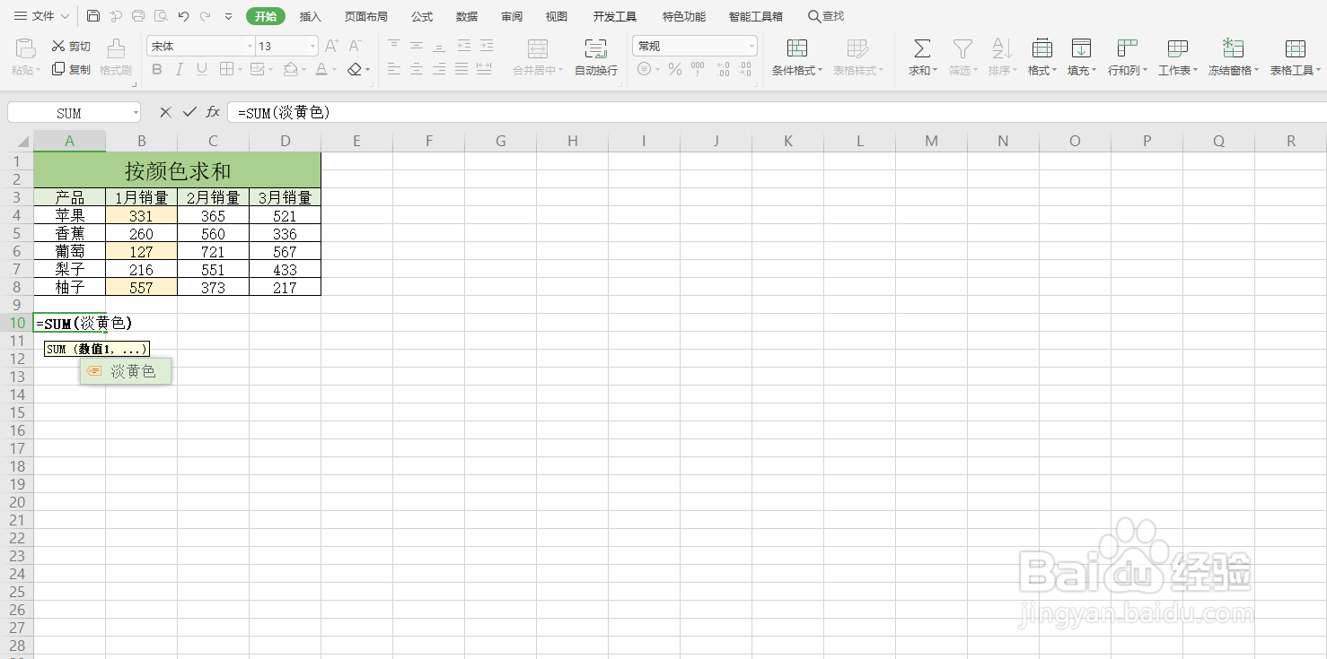Open Rows and Columns (行和列) dropdown
This screenshot has width=1327, height=659.
pos(1127,57)
